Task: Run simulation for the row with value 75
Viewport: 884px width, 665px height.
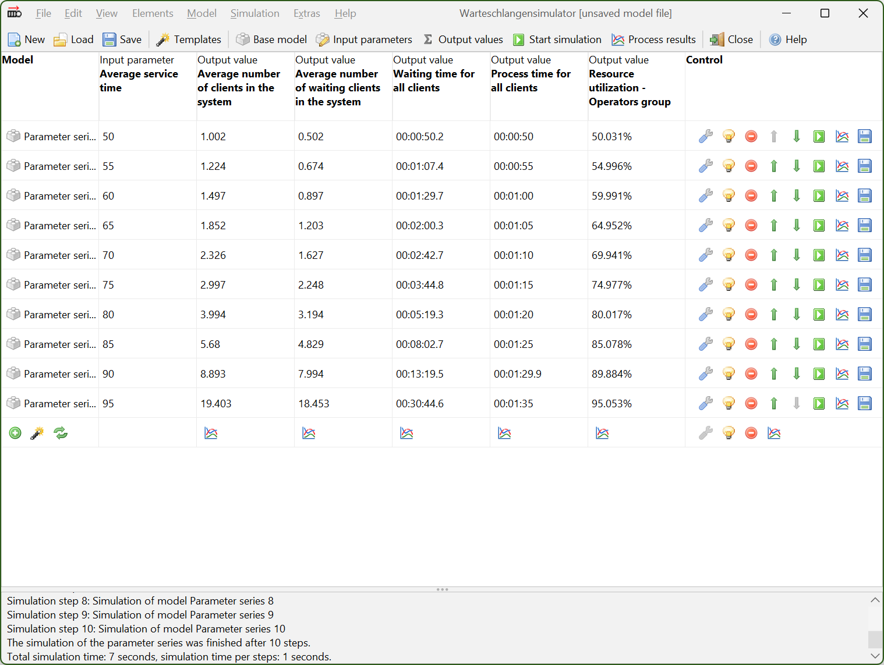Action: tap(819, 285)
